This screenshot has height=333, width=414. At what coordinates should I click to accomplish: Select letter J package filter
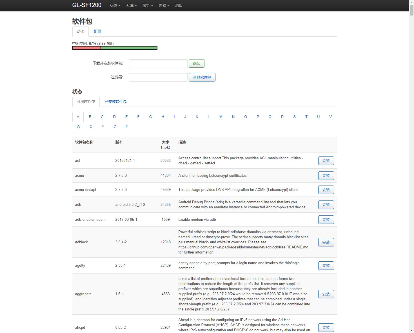pyautogui.click(x=185, y=117)
